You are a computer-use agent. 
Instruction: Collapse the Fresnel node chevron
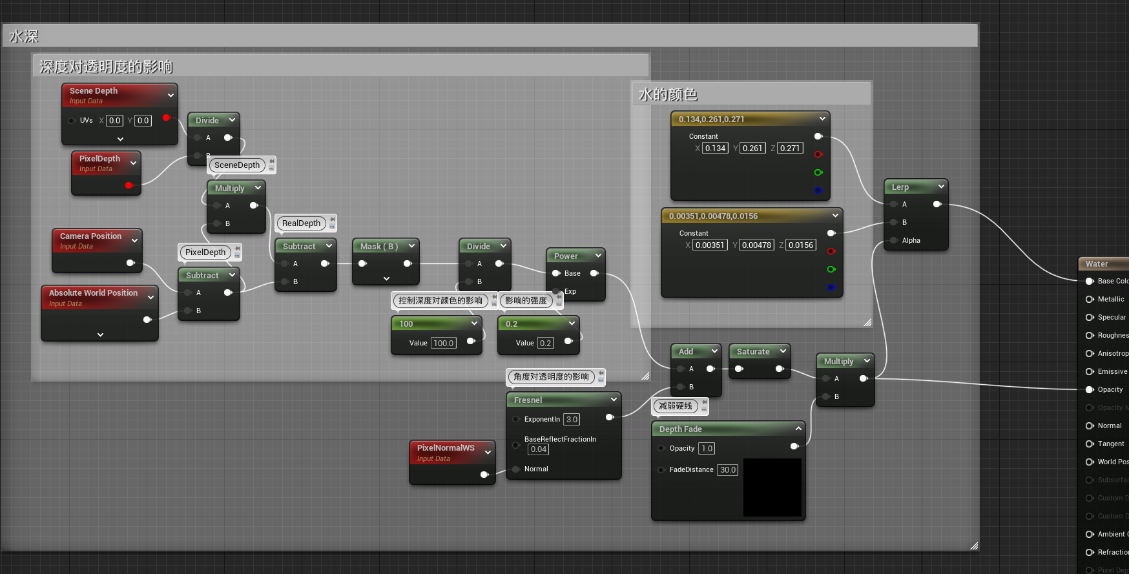pos(614,400)
